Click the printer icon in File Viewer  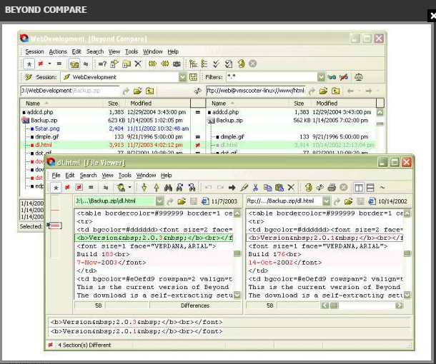[332, 188]
